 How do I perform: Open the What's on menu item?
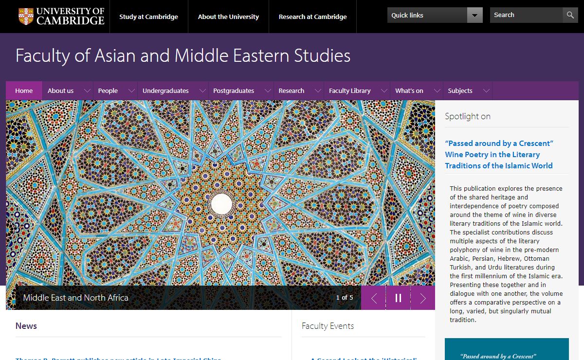point(409,90)
